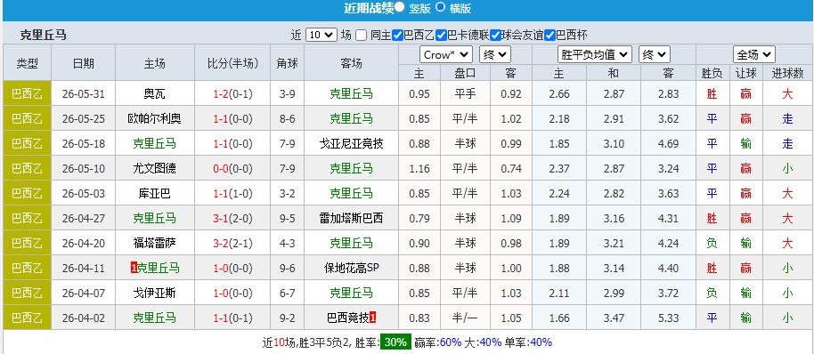Open the 巴西竞技 team link
814x354 pixels.
pyautogui.click(x=347, y=318)
